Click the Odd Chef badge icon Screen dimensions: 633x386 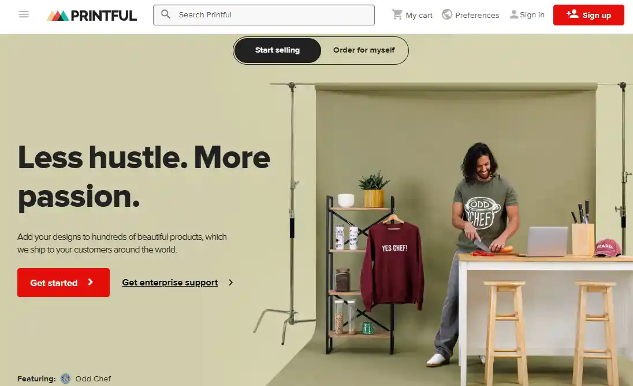pyautogui.click(x=65, y=378)
